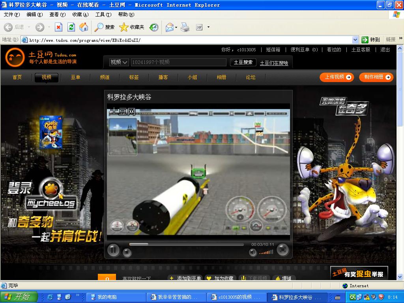This screenshot has width=404, height=303.
Task: Open the 编辑(E) menu
Action: 35,15
